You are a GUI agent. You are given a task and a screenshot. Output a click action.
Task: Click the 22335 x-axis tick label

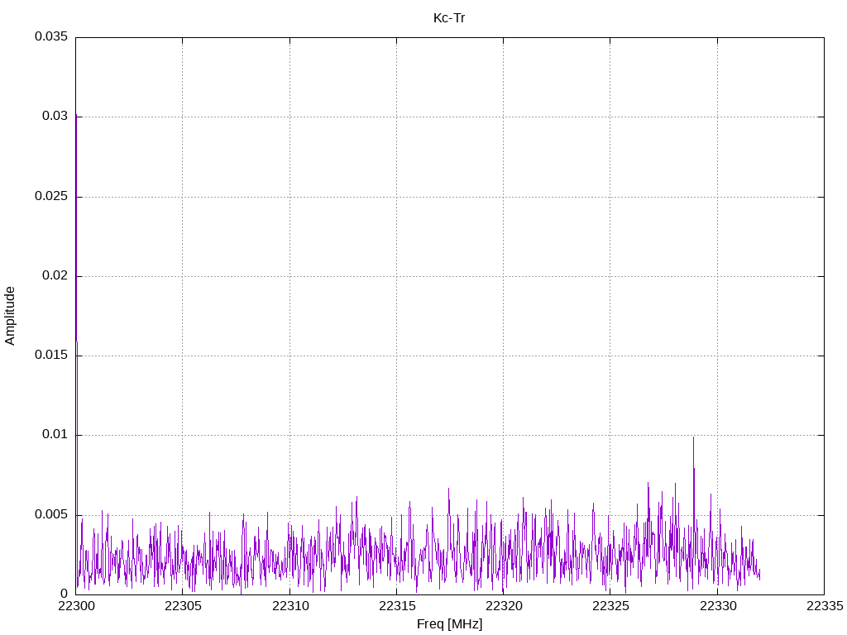tap(824, 606)
